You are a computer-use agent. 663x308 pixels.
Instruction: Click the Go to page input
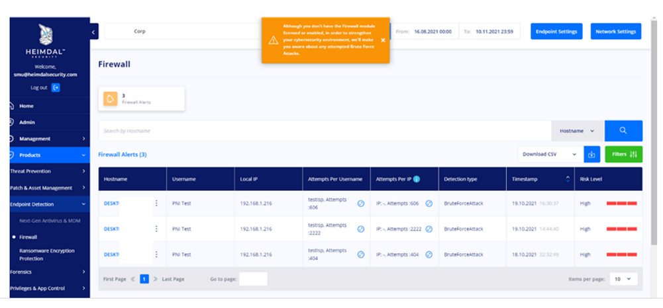(253, 279)
